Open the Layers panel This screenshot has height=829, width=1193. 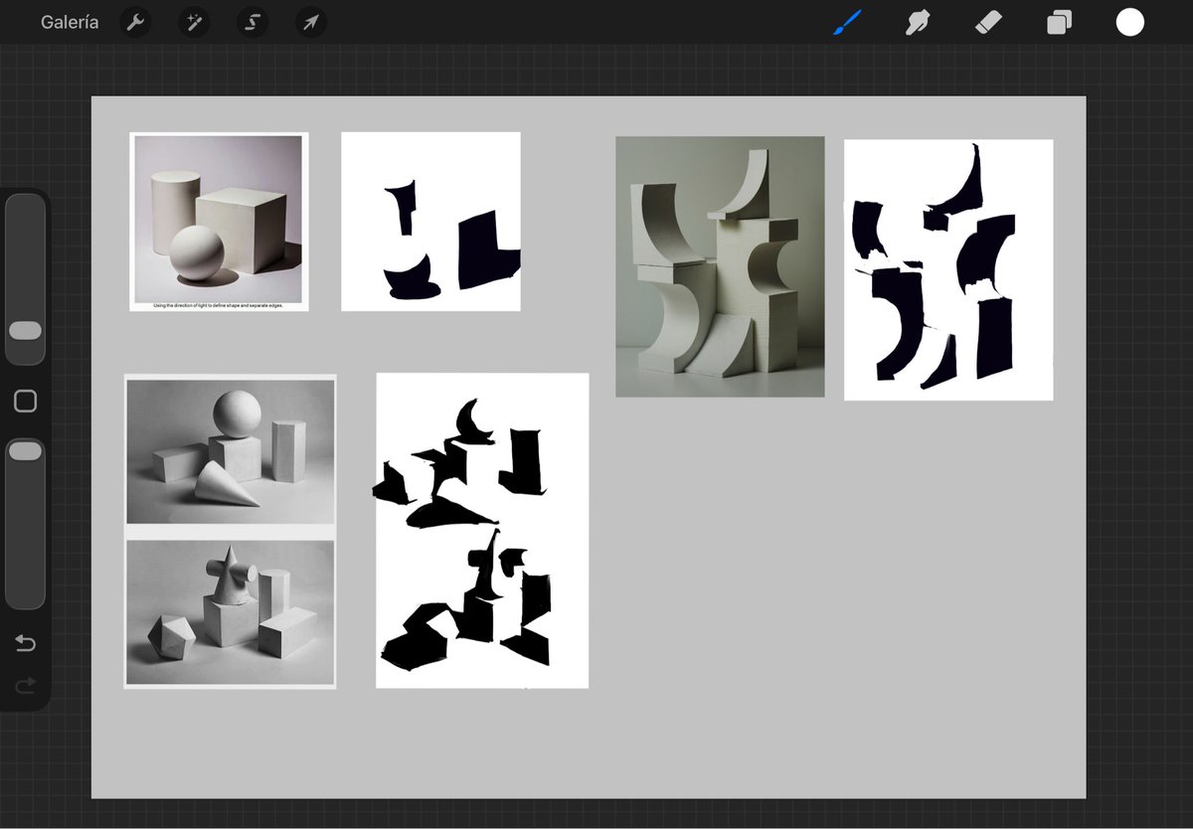tap(1059, 22)
